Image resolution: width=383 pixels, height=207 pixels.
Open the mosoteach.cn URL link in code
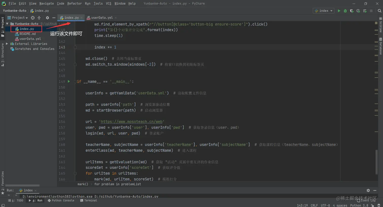[131, 122]
